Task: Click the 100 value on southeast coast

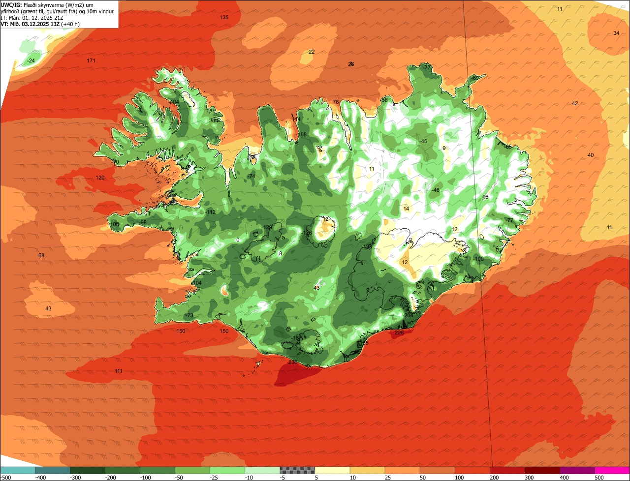Action: coord(479,259)
